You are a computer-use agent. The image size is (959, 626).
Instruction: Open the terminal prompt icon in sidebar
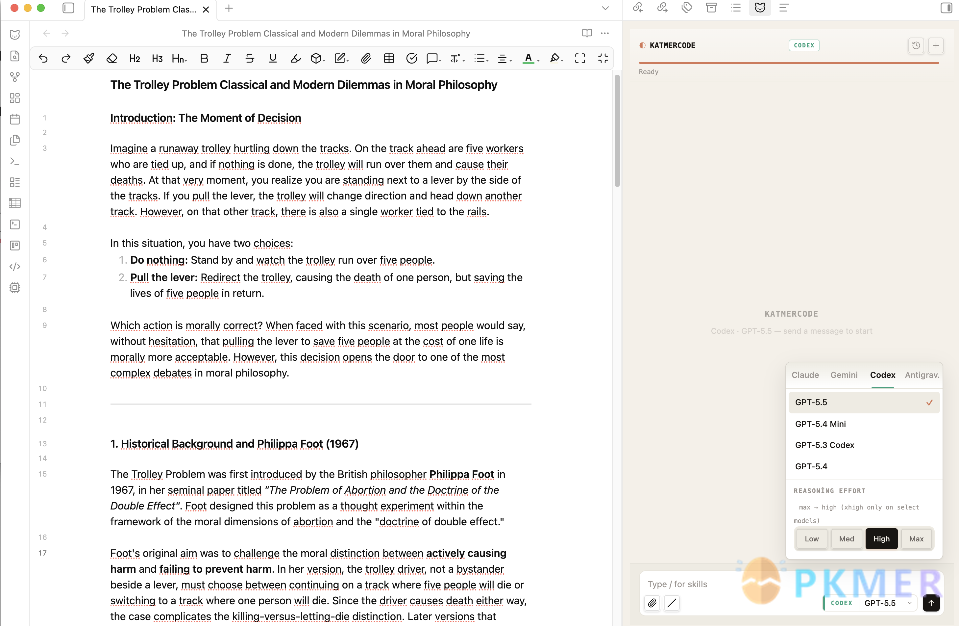tap(15, 161)
